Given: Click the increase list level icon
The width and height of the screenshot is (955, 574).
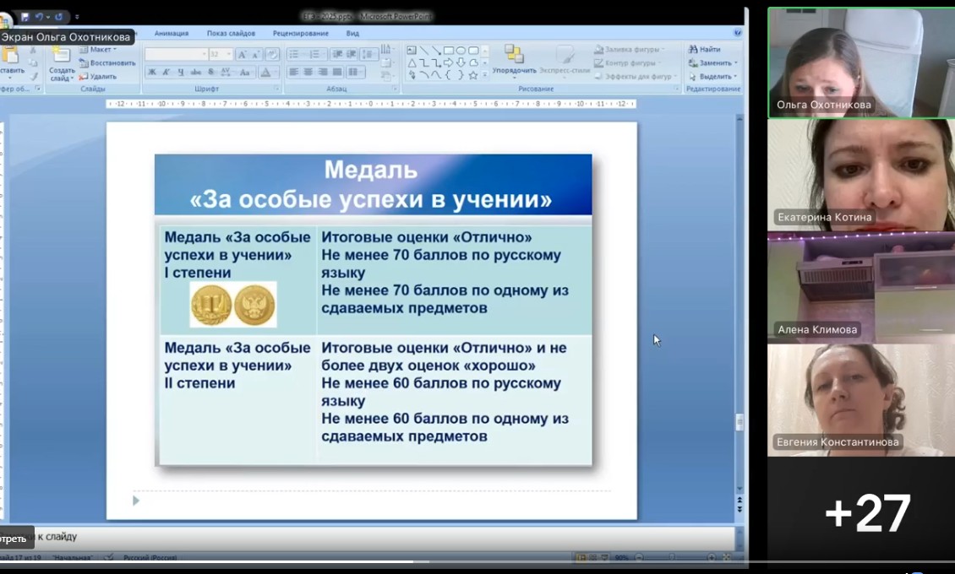Looking at the screenshot, I should tap(351, 55).
